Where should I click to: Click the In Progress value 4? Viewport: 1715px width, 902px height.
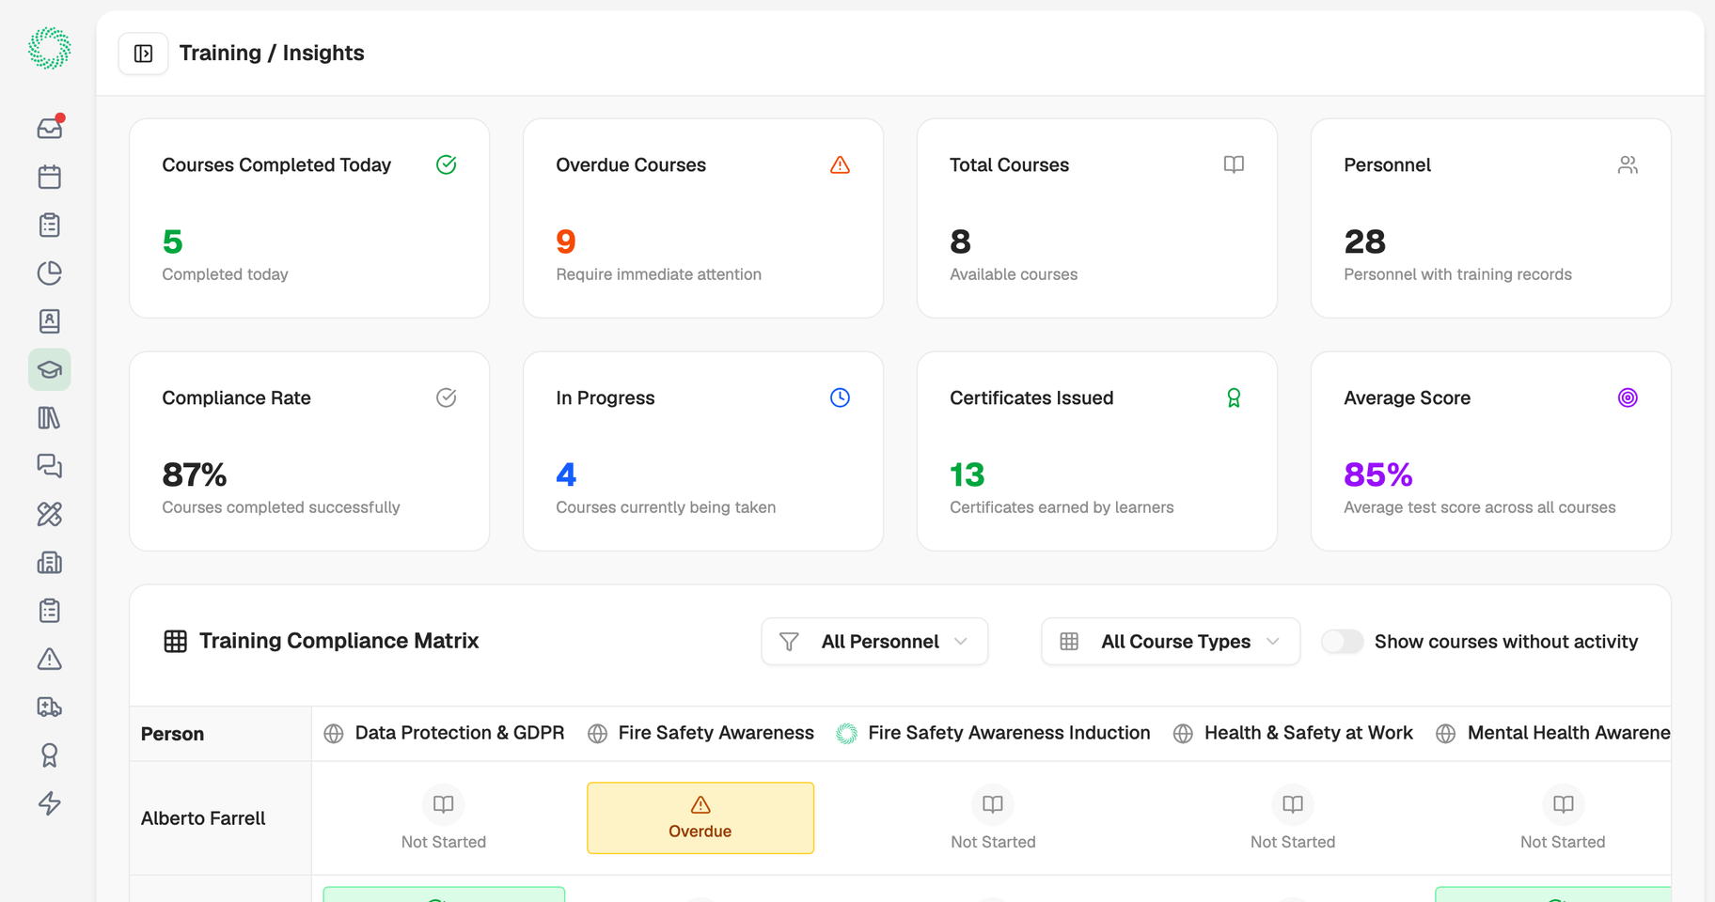[566, 475]
